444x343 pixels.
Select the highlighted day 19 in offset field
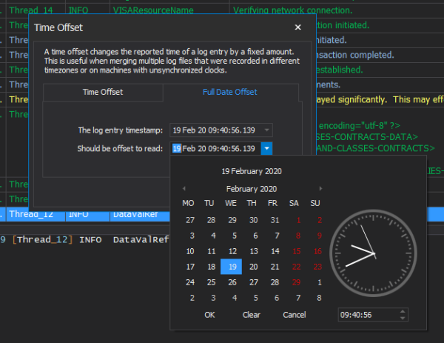[x=177, y=149]
